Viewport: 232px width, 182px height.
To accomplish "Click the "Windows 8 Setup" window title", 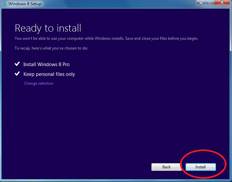I will [25, 4].
